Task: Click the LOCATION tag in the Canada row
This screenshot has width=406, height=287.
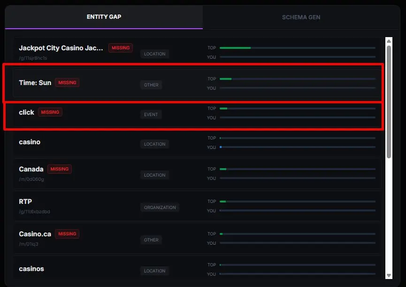Action: click(x=154, y=175)
